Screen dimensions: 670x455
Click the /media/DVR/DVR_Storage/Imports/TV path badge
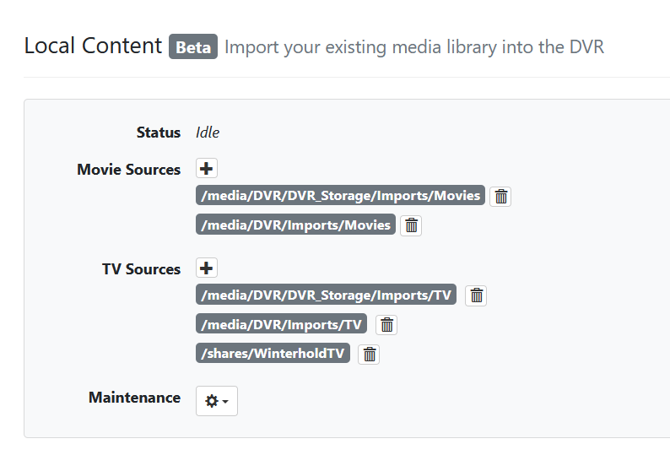[326, 295]
